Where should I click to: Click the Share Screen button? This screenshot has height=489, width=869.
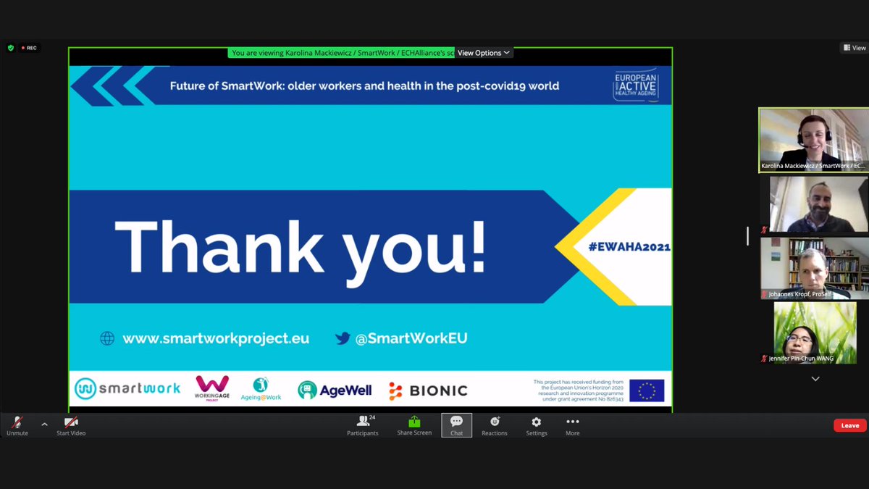click(x=414, y=425)
